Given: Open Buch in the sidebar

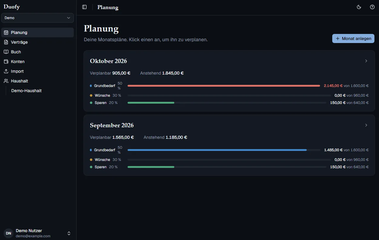Looking at the screenshot, I should (x=37, y=52).
